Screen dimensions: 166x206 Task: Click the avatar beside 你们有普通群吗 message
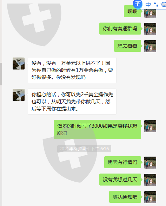coord(150,29)
